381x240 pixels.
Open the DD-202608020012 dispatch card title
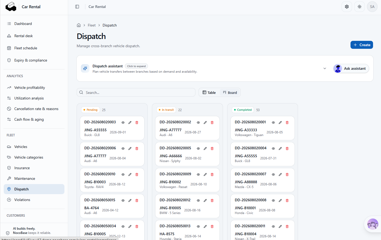coord(175,200)
